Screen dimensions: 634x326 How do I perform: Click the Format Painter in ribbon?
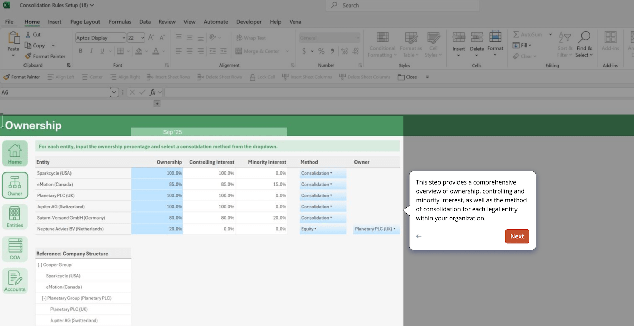point(45,56)
